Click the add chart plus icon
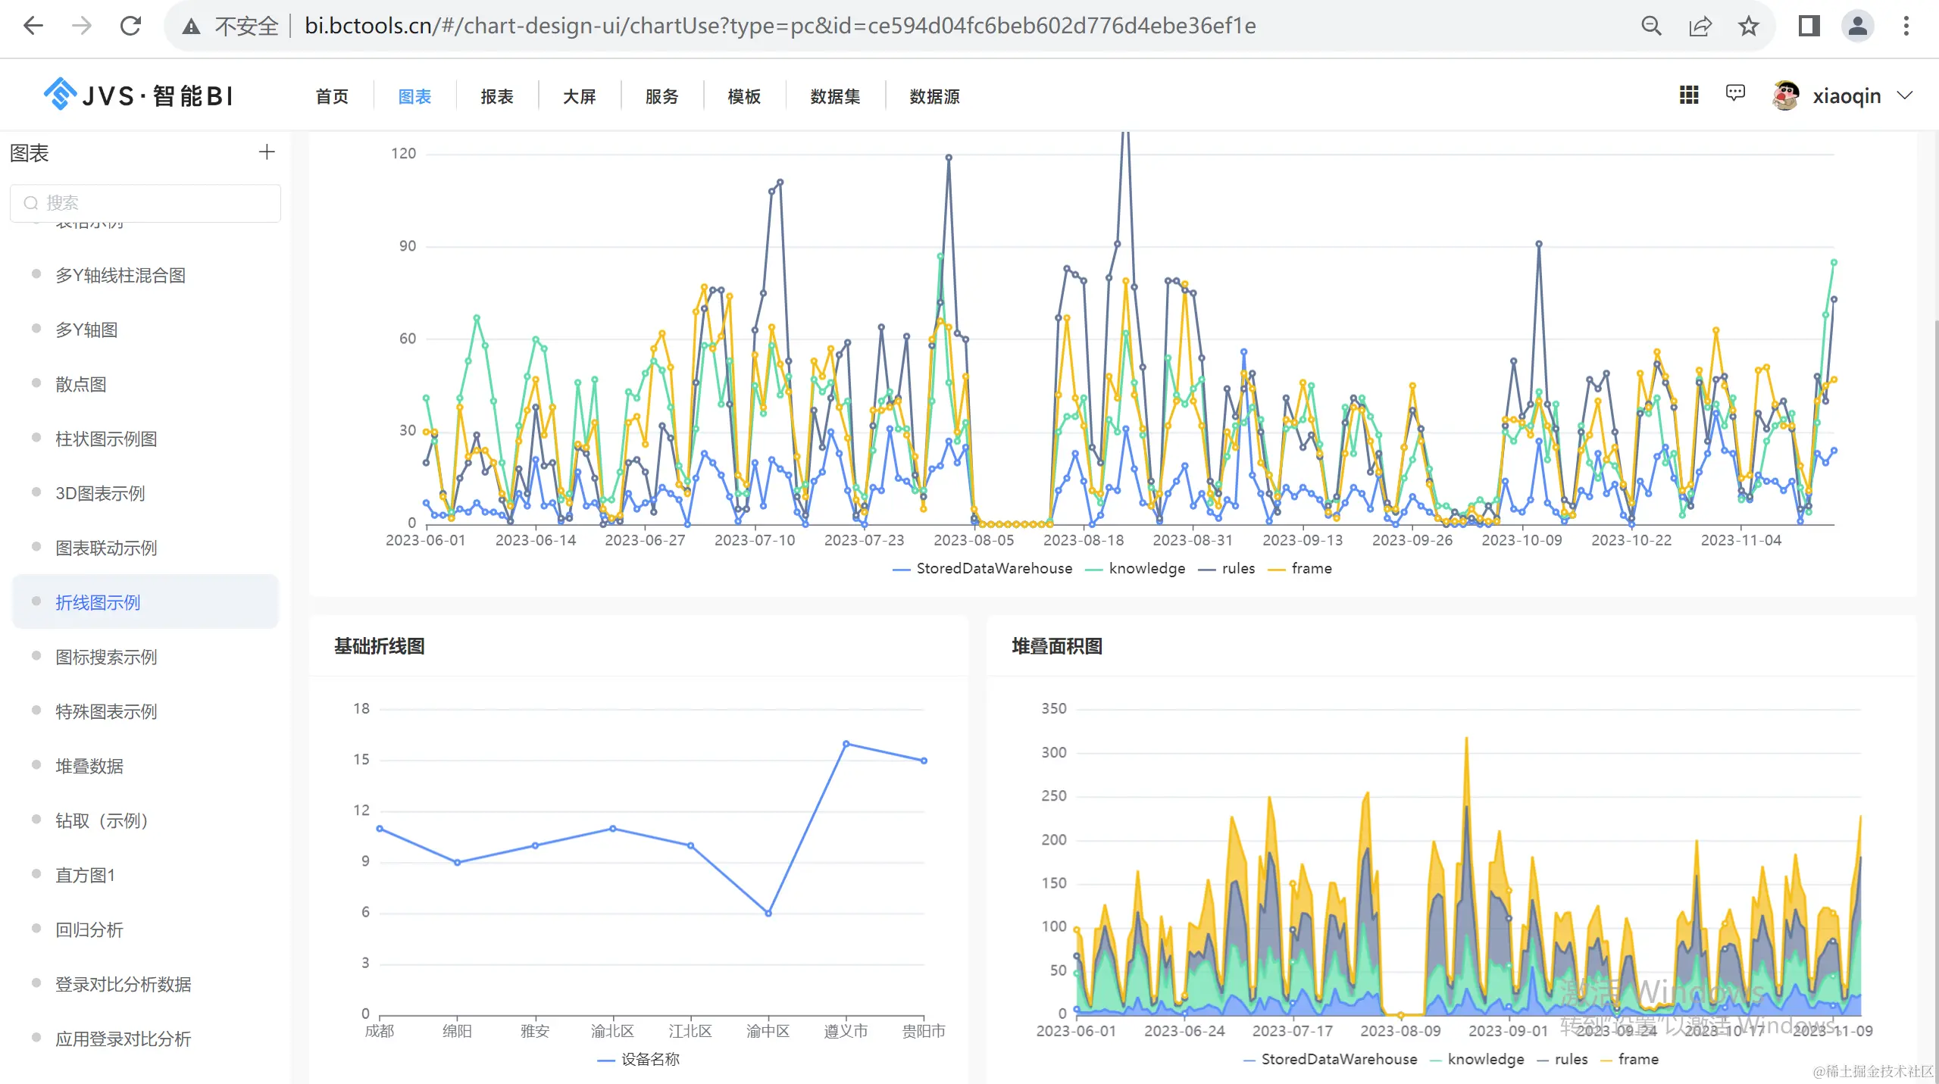 tap(267, 152)
